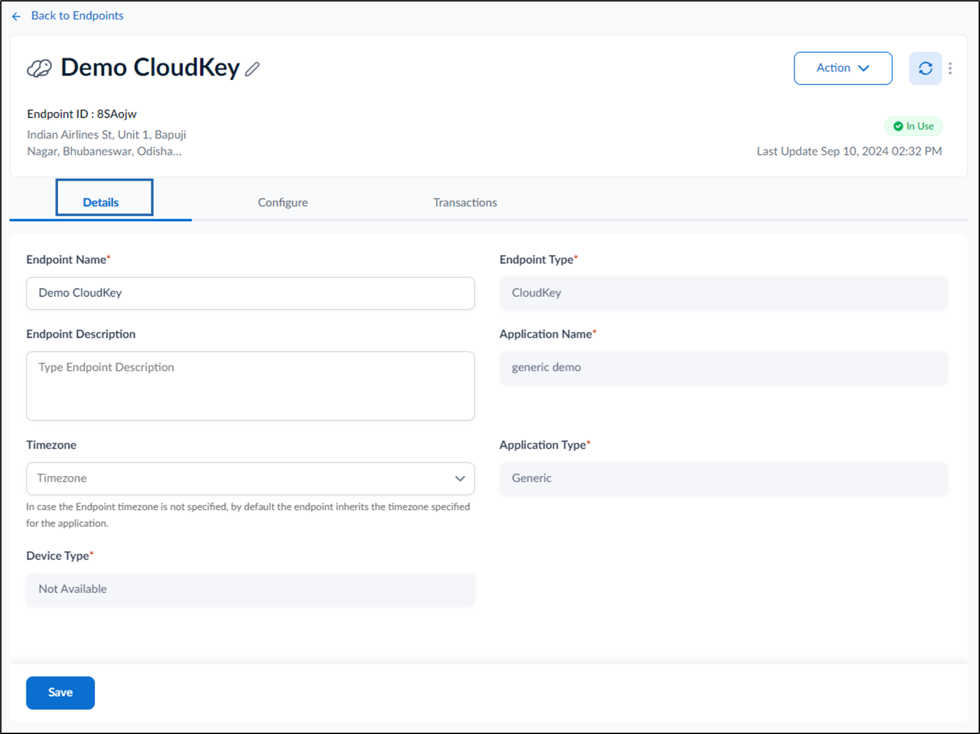This screenshot has height=734, width=980.
Task: Click the refresh icon button
Action: pos(925,68)
